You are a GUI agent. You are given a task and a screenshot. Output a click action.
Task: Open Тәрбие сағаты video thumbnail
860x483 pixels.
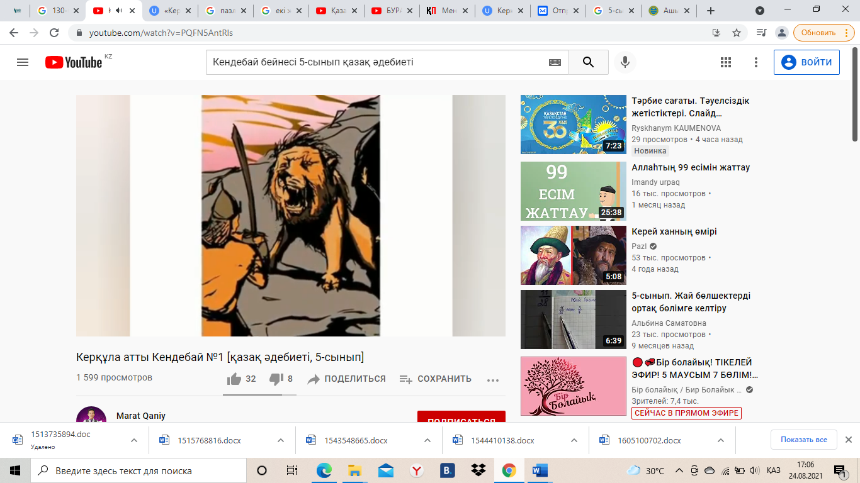click(574, 125)
